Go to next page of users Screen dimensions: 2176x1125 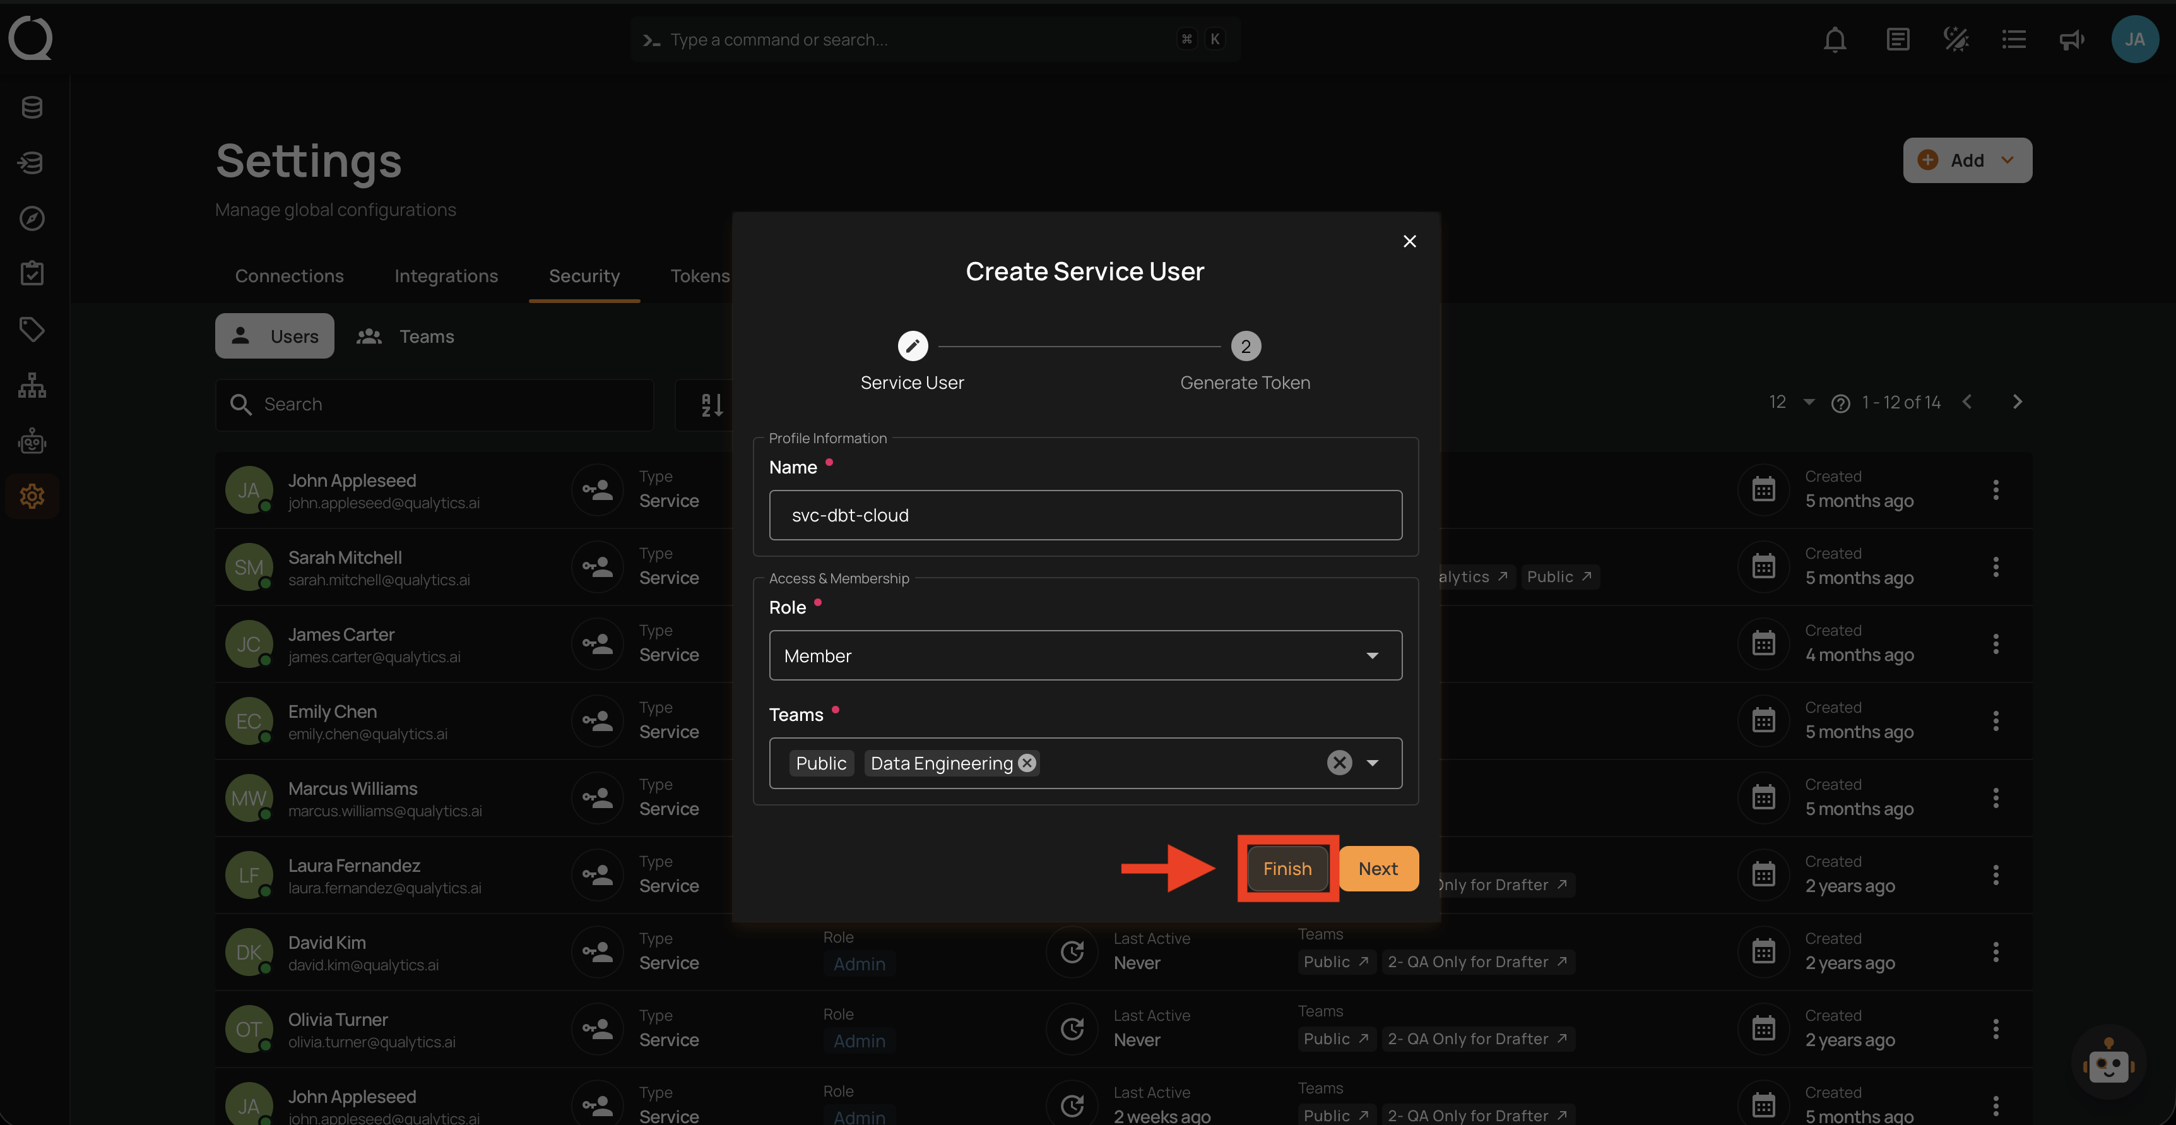(2017, 402)
